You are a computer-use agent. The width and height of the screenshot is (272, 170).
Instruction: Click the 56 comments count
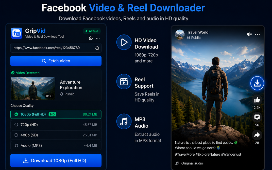pyautogui.click(x=257, y=125)
